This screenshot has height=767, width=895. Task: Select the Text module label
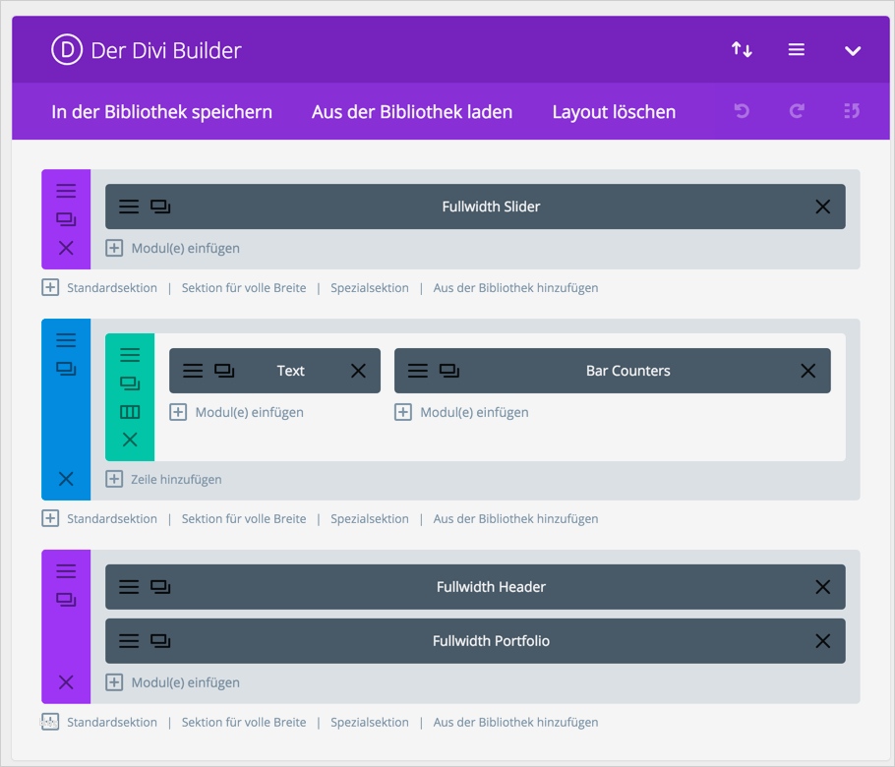tap(290, 371)
